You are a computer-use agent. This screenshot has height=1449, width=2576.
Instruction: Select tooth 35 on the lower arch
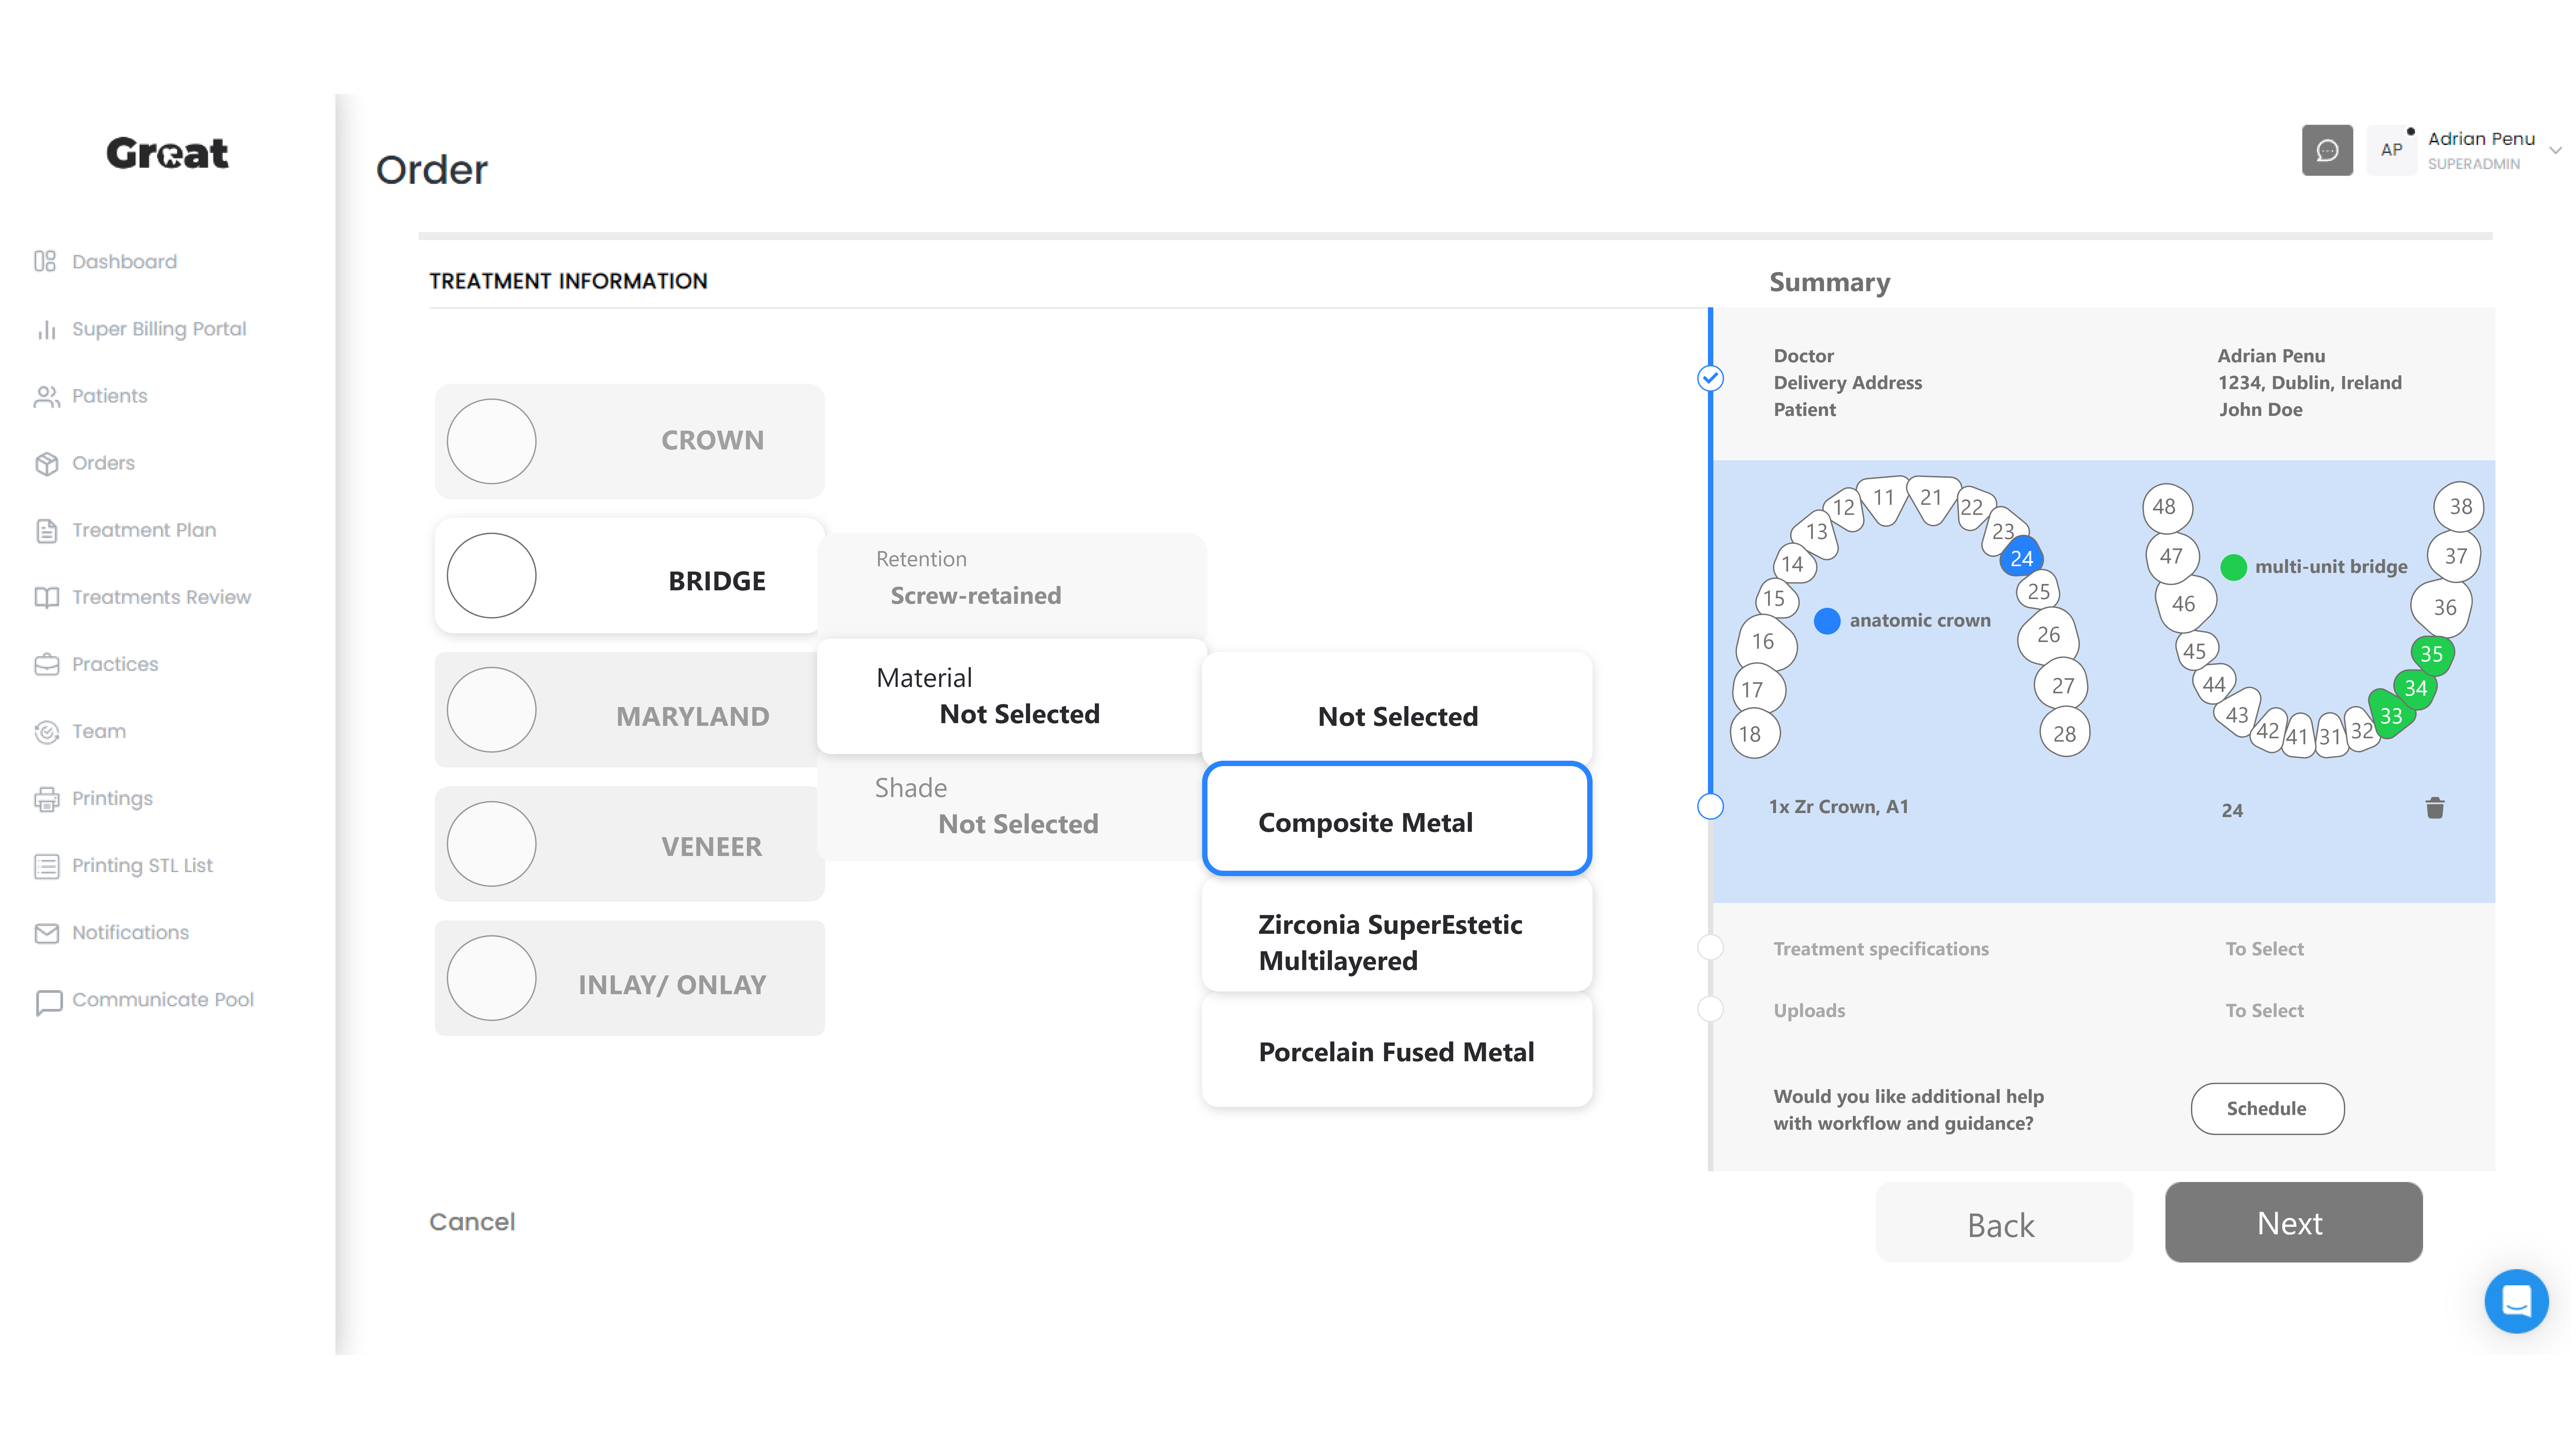[2432, 654]
